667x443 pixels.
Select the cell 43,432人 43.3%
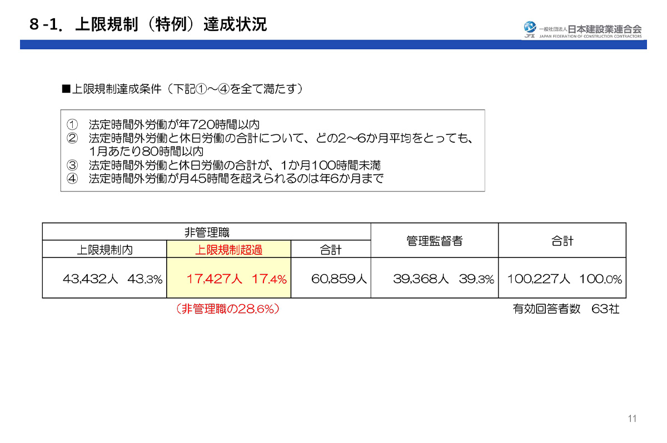(x=104, y=278)
